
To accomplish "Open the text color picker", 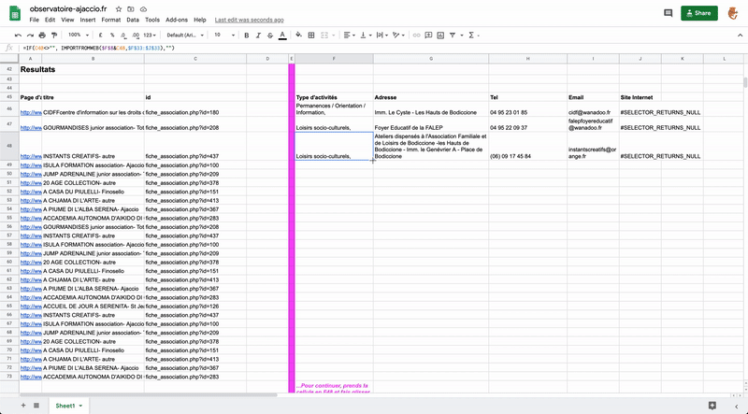I will coord(282,36).
